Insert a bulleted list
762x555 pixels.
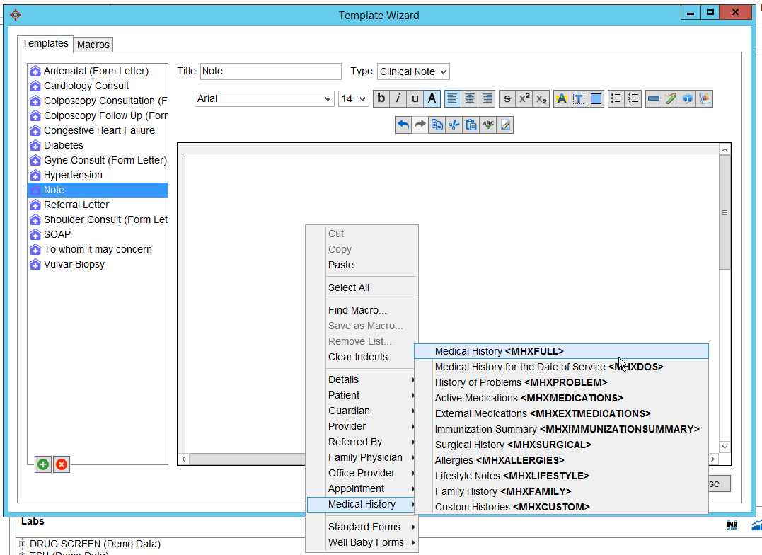616,98
